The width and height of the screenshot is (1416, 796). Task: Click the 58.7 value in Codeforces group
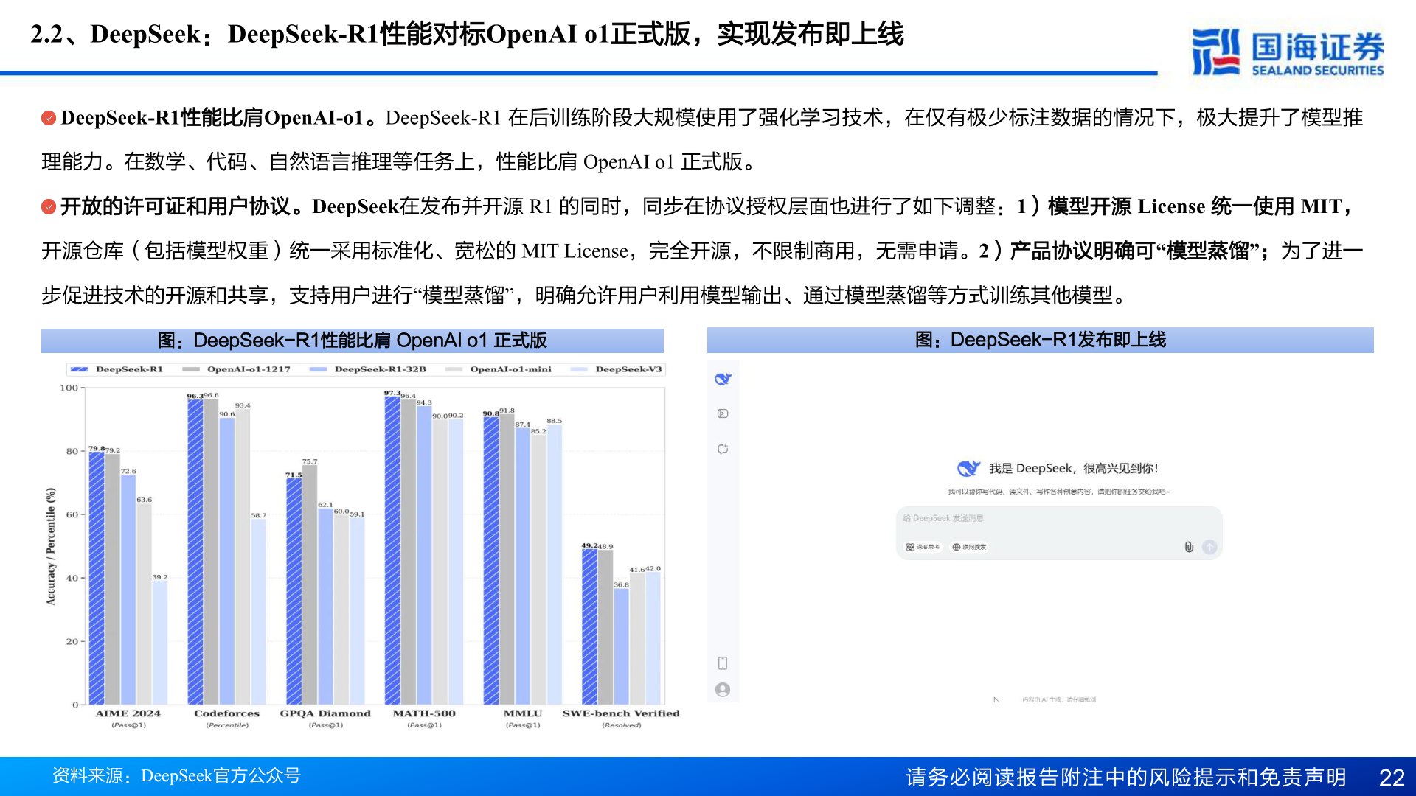point(259,515)
